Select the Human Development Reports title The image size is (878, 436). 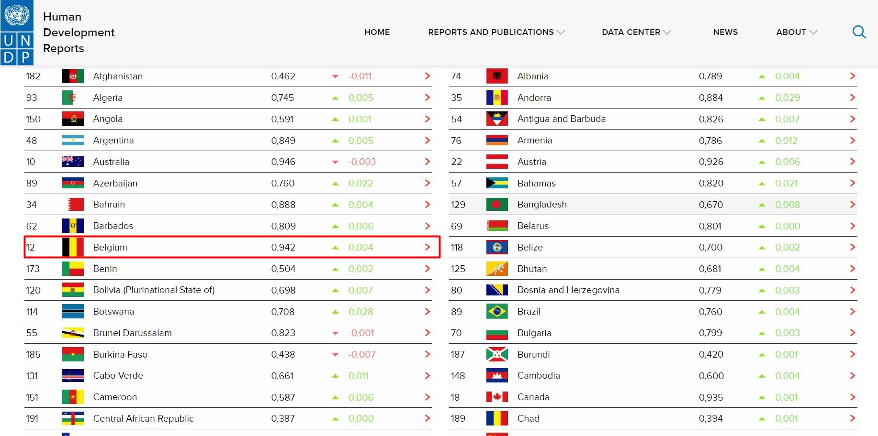79,33
